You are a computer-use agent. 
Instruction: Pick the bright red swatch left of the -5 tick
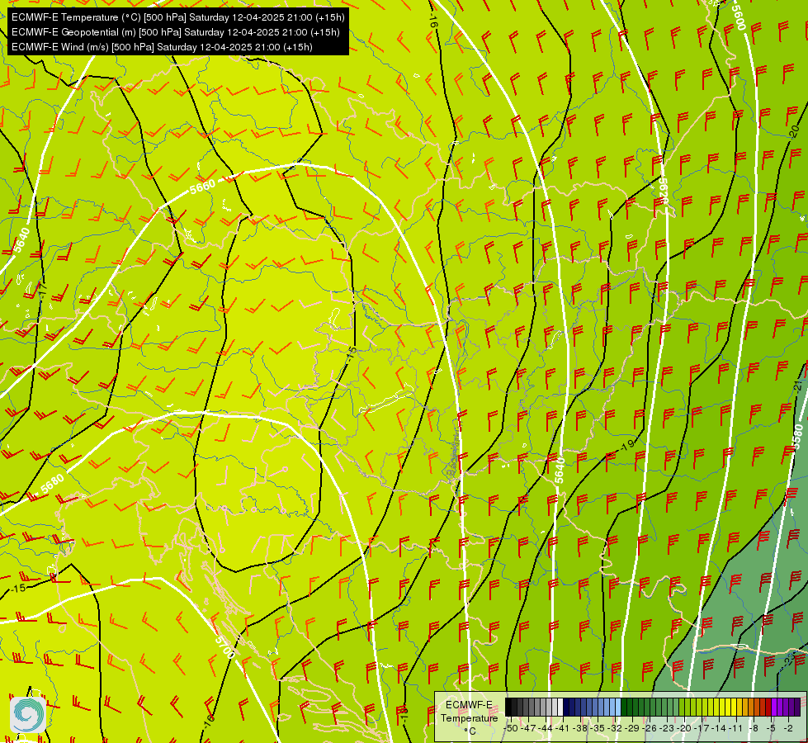(768, 707)
